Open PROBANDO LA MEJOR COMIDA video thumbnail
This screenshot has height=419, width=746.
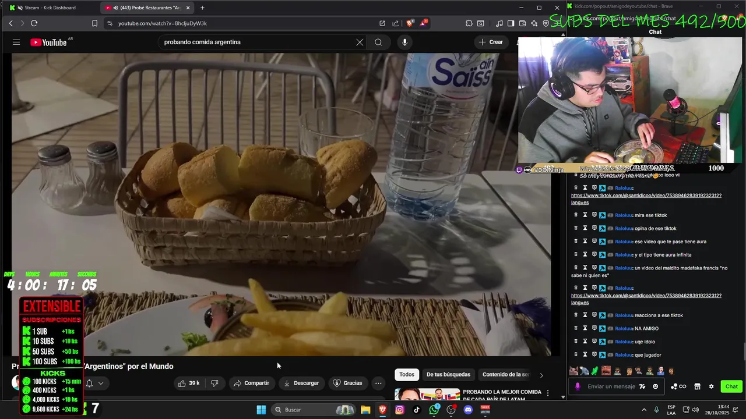[x=427, y=395]
